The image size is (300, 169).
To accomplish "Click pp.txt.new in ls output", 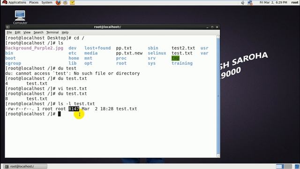I will coord(129,53).
